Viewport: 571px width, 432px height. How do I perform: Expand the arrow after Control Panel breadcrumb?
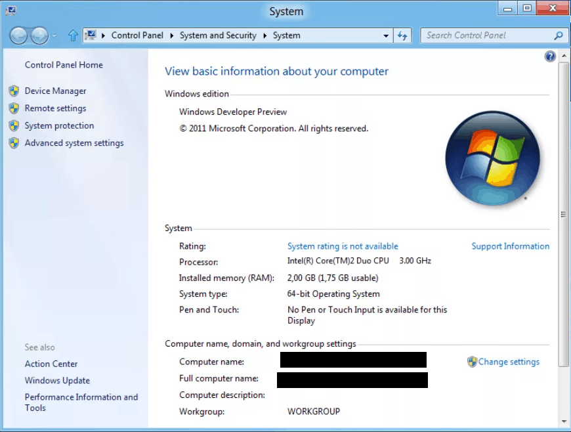coord(173,35)
